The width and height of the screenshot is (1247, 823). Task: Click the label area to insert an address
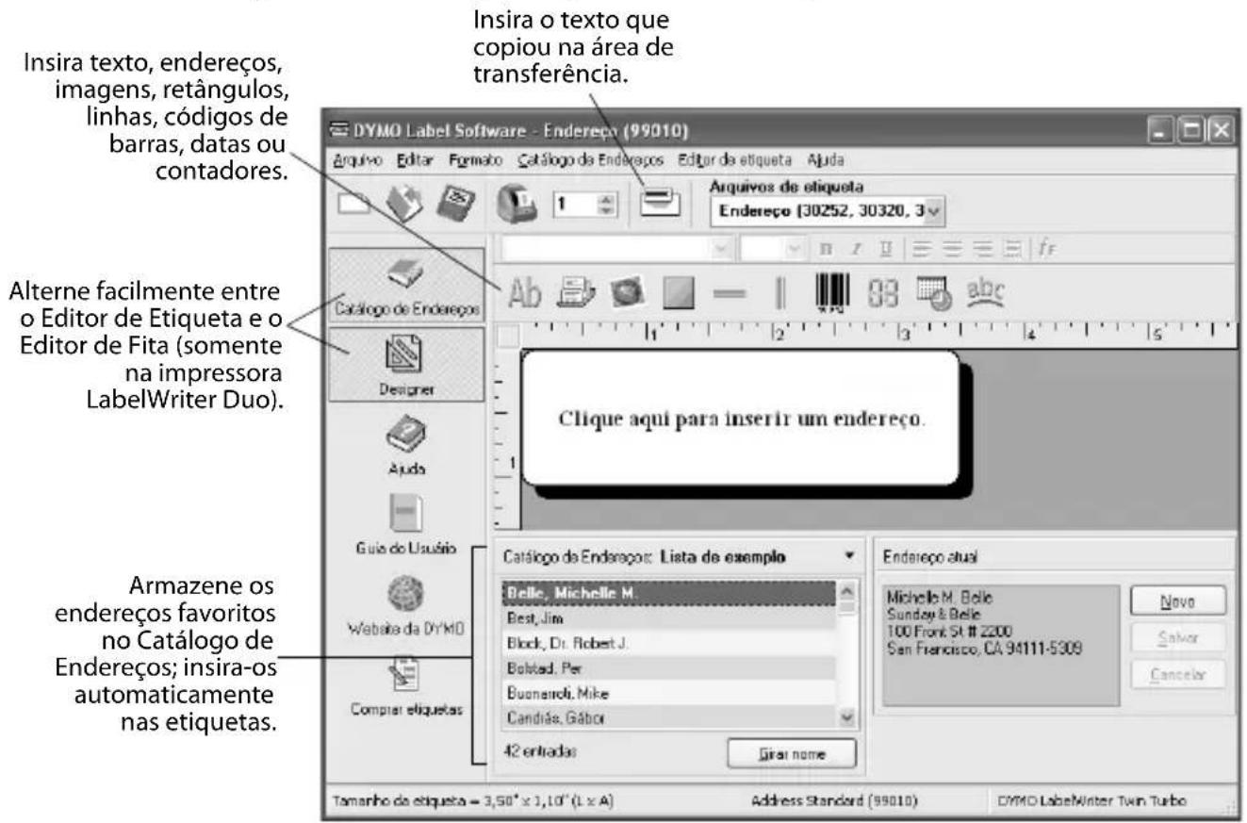[741, 418]
